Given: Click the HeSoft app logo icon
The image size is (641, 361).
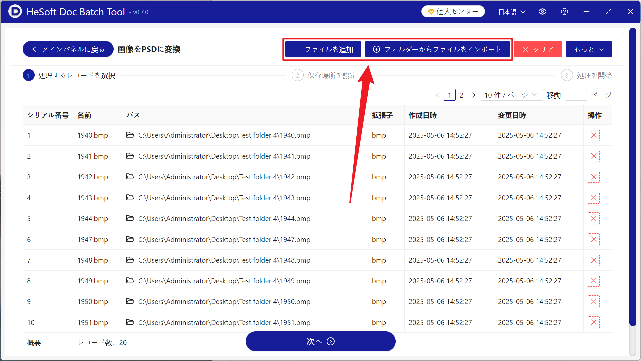Looking at the screenshot, I should coord(15,11).
